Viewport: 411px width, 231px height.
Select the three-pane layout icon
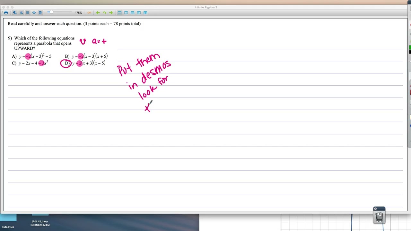point(139,13)
